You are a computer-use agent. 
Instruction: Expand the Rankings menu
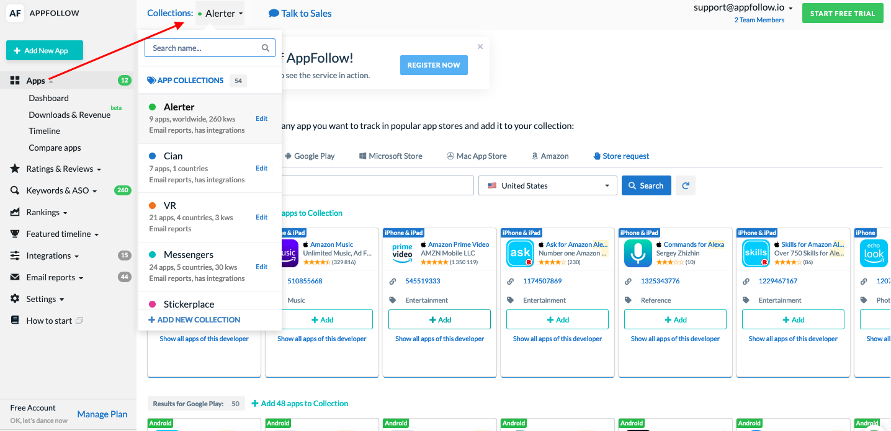[47, 212]
